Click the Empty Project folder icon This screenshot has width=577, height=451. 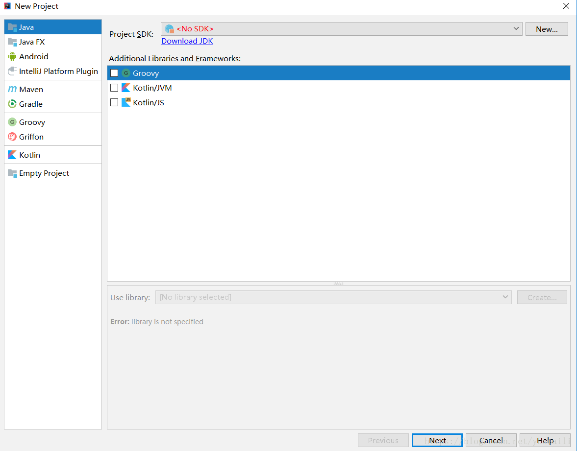(x=12, y=173)
